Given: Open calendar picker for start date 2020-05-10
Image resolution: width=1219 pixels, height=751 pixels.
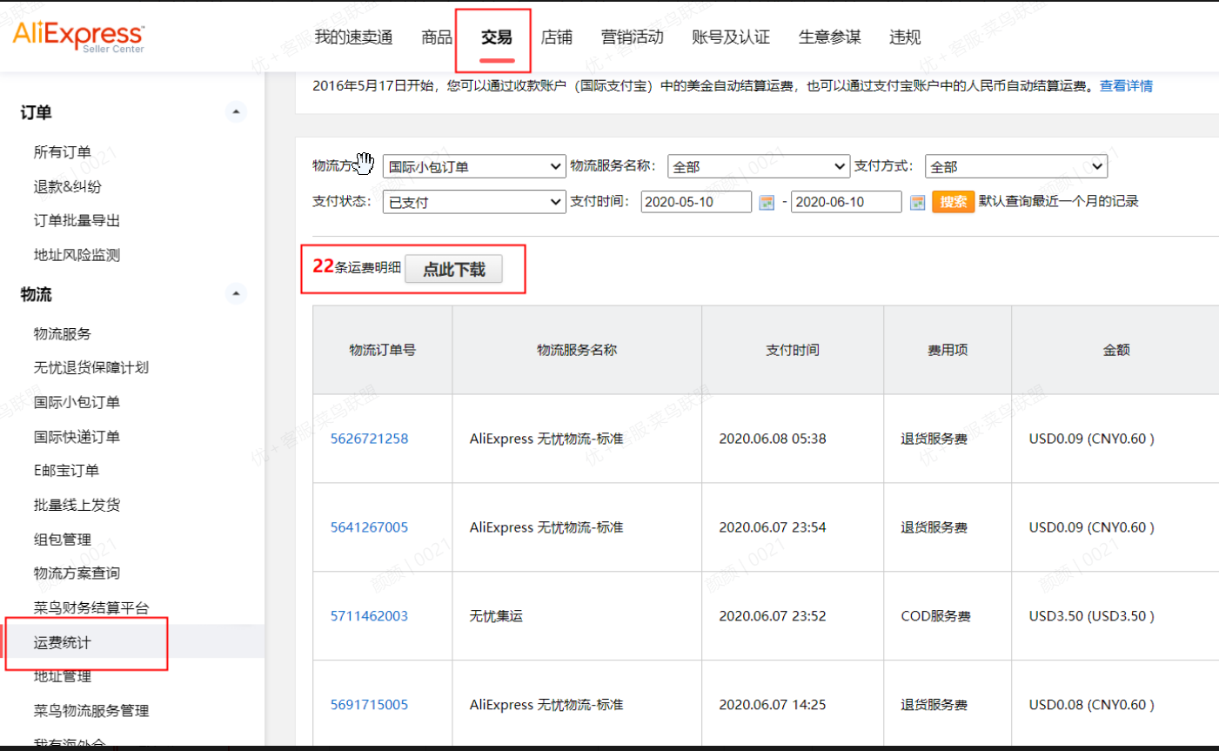Looking at the screenshot, I should (x=767, y=203).
